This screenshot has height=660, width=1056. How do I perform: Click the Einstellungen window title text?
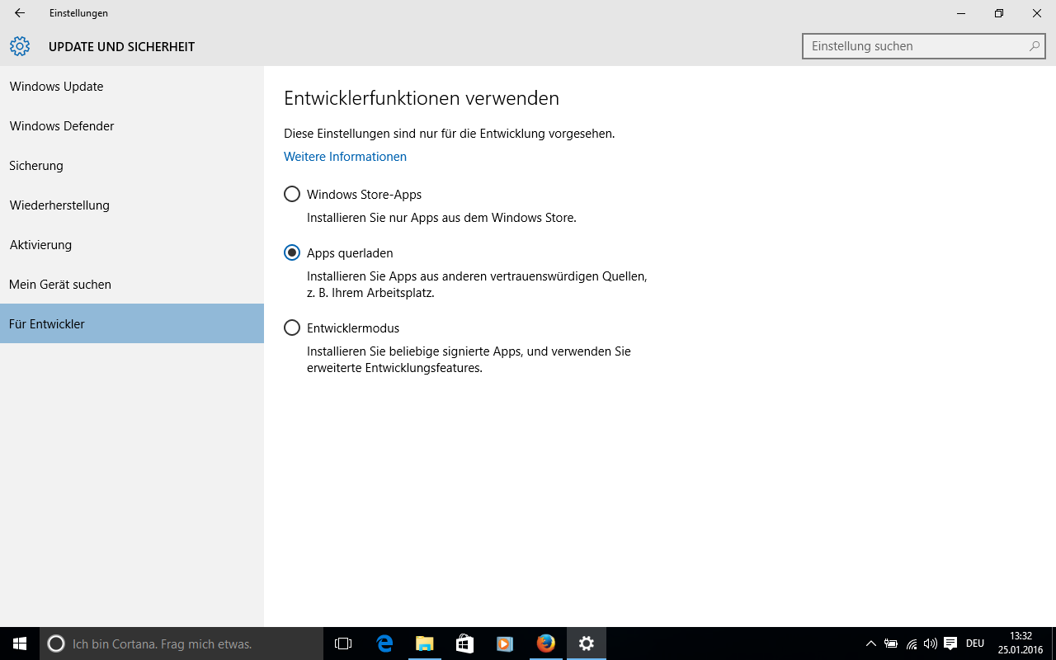[x=78, y=13]
